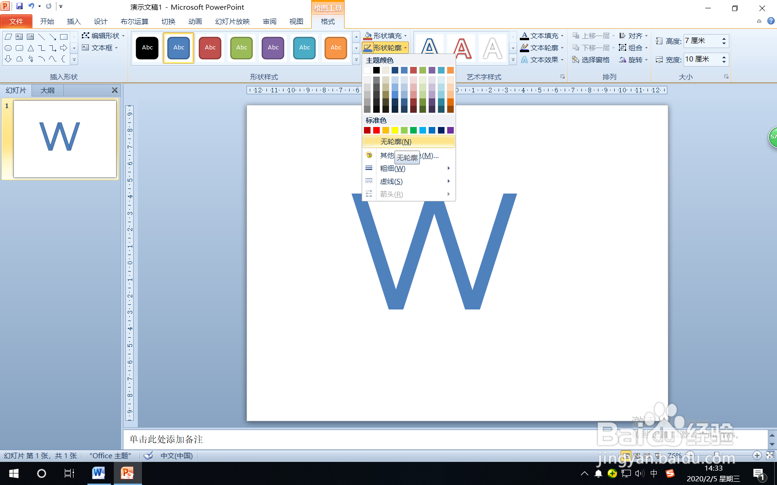This screenshot has width=777, height=485.
Task: Apply the purple Abc shape style
Action: point(273,48)
